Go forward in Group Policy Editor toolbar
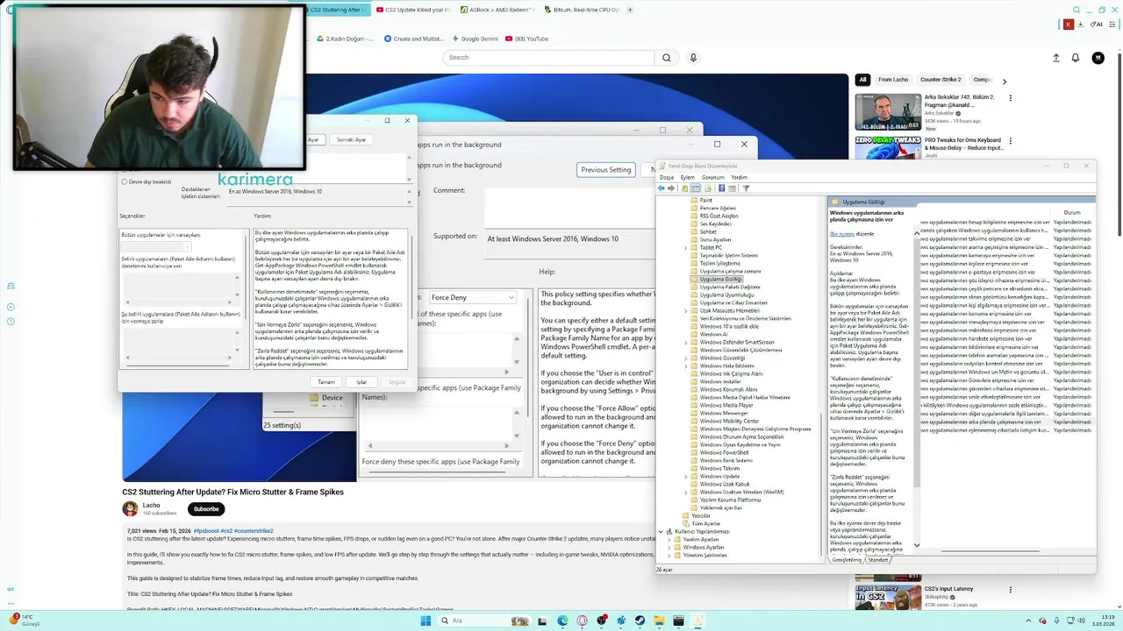Viewport: 1123px width, 631px height. (x=672, y=188)
